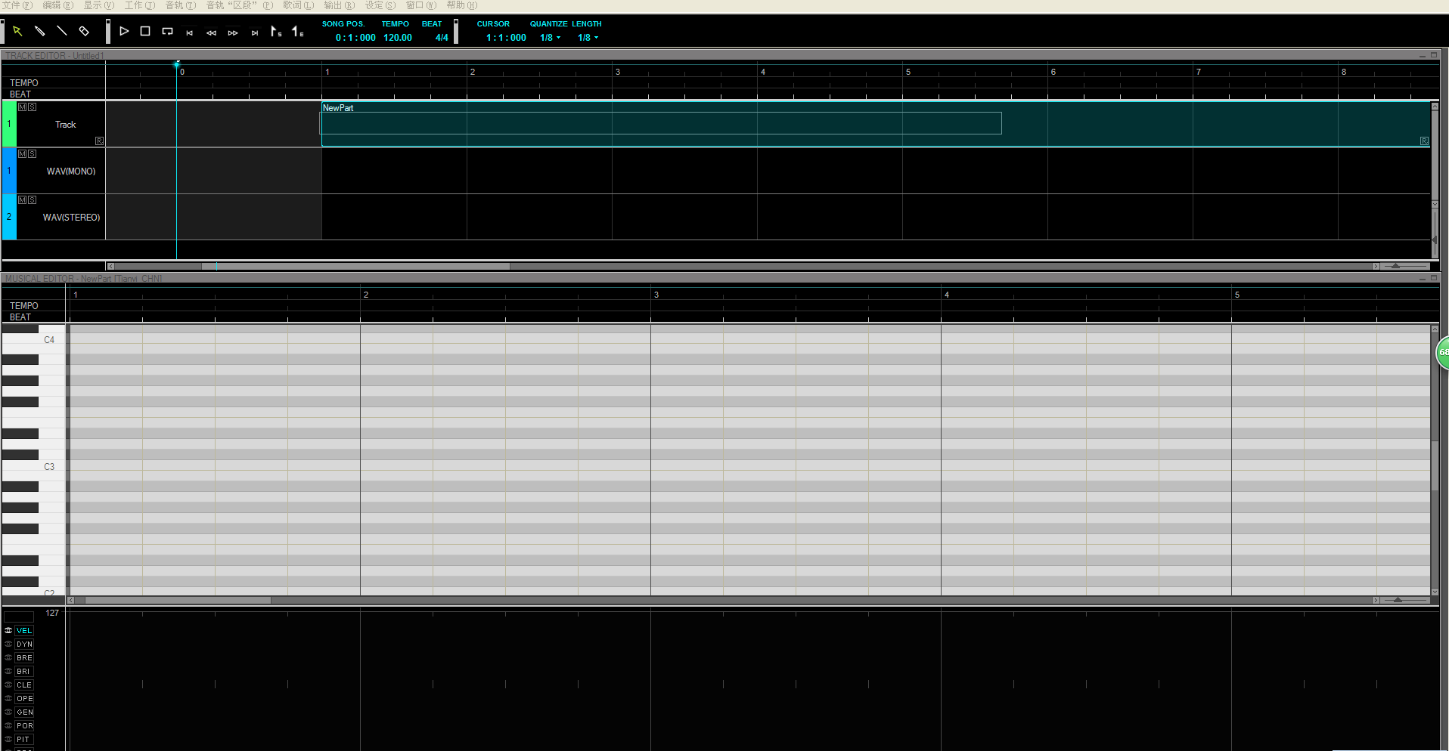Open the 工作 (Job) menu
Screen dimensions: 1449x751
139,5
